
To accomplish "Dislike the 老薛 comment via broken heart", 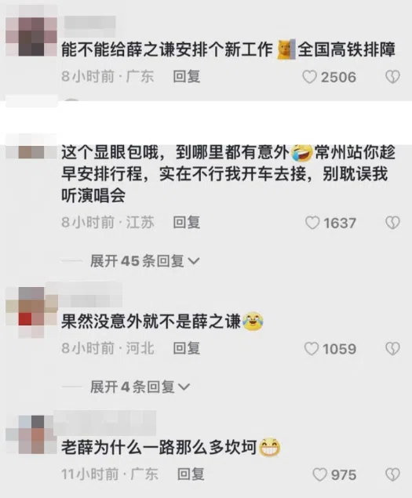I will coord(392,474).
